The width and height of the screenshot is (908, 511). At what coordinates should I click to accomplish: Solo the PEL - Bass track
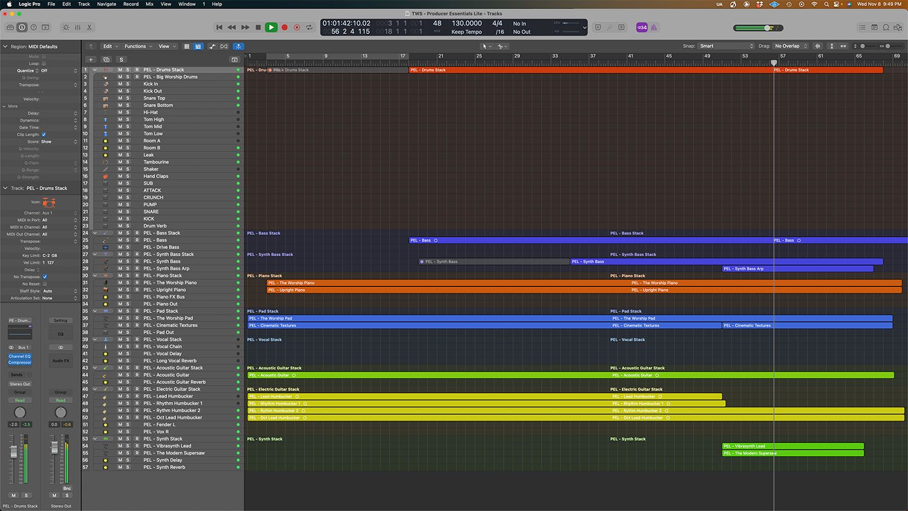(128, 240)
